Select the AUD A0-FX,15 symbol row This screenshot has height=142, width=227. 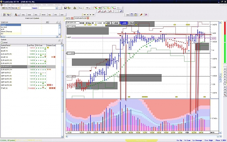[28, 54]
